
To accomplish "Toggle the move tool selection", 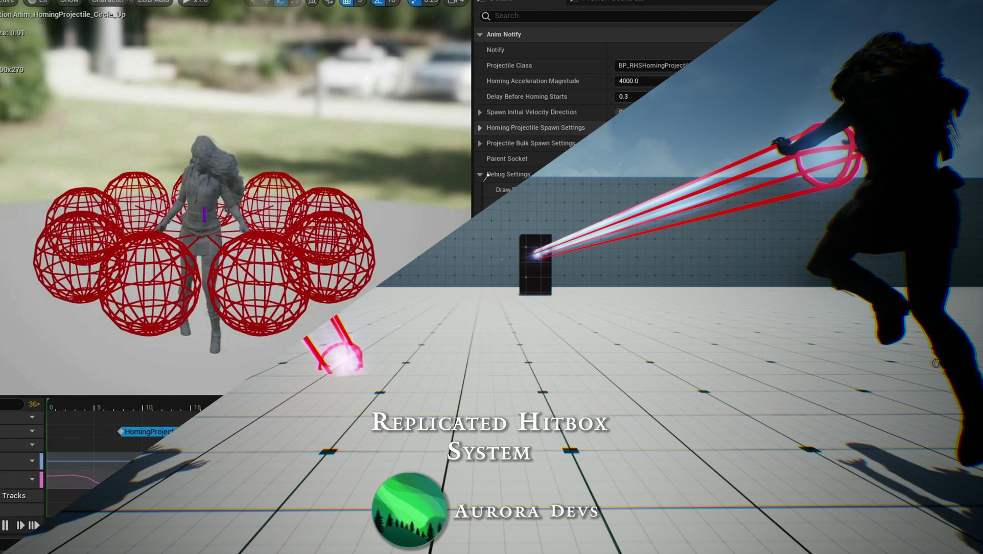I will click(x=267, y=2).
